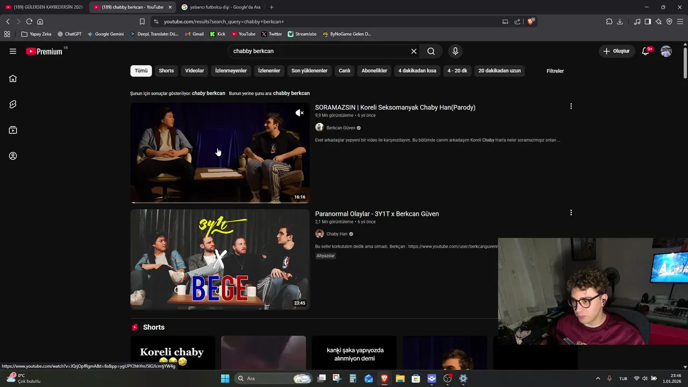The height and width of the screenshot is (387, 688).
Task: Share the page using the address bar share icon
Action: tap(517, 21)
